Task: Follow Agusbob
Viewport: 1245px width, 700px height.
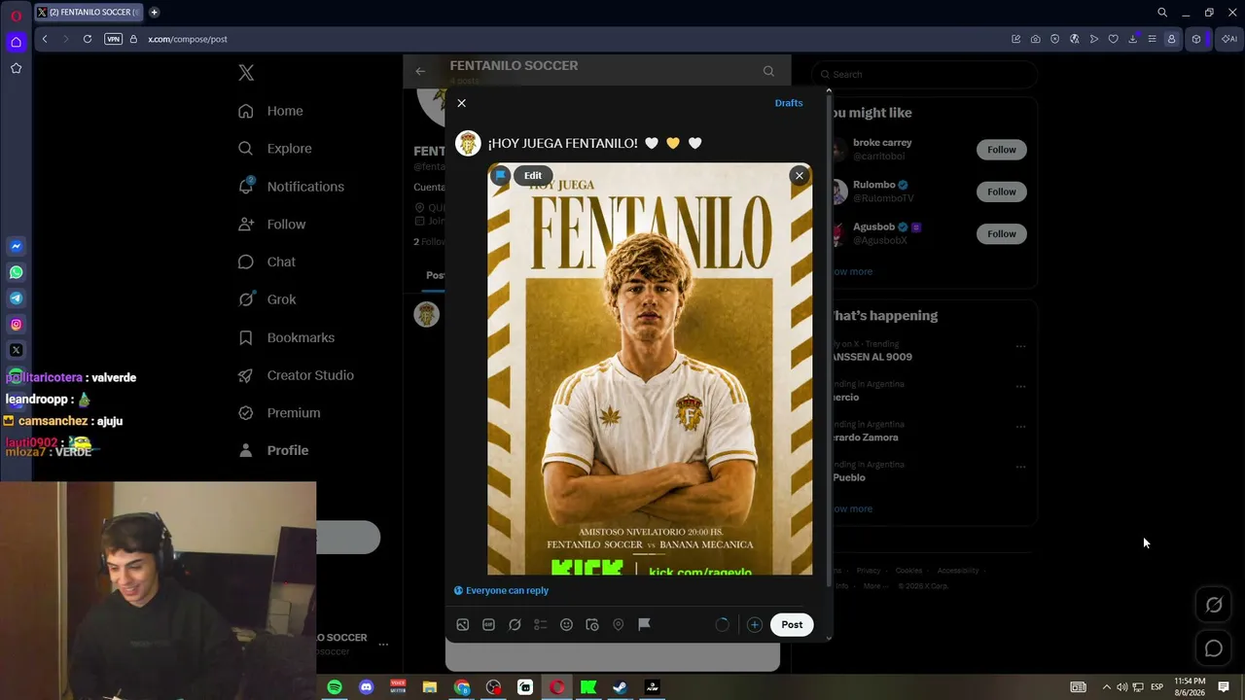Action: [x=1001, y=233]
